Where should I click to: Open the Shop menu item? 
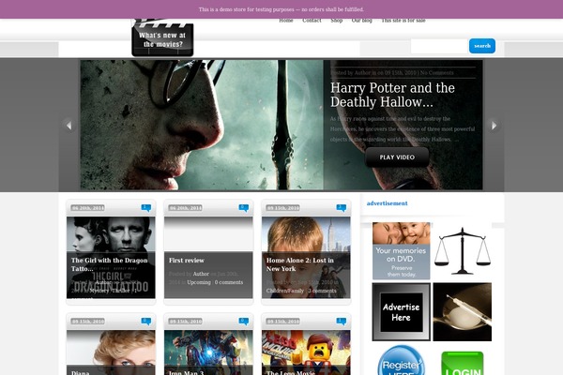coord(337,21)
